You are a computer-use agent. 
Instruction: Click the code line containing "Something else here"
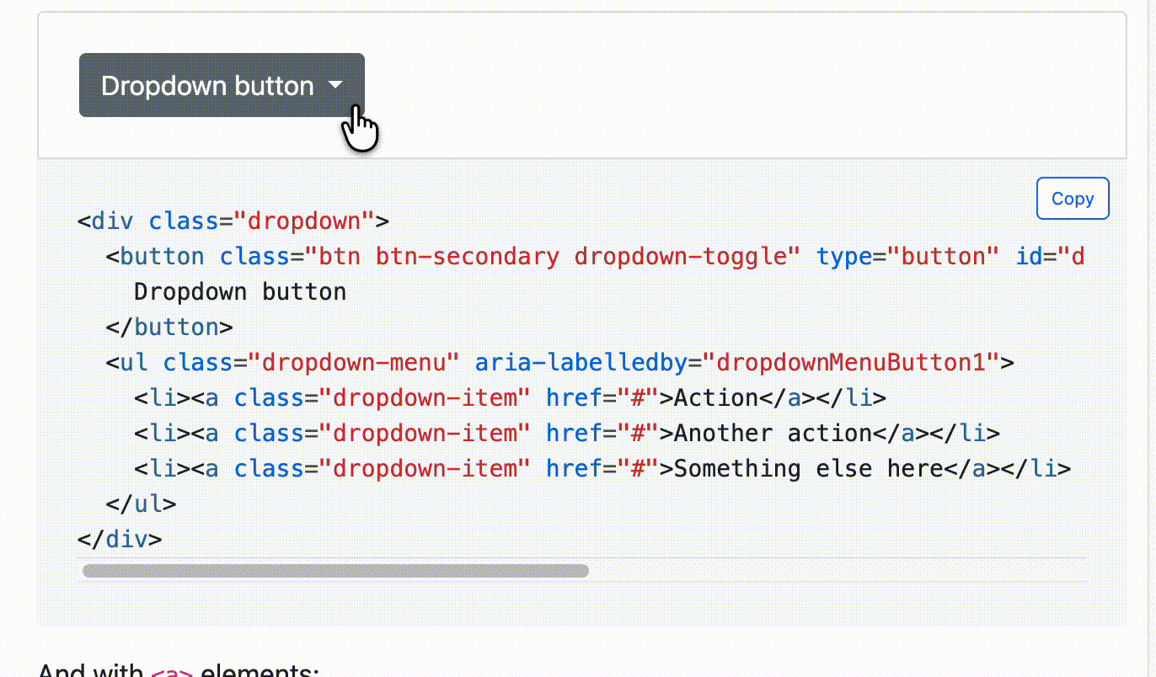click(x=602, y=469)
